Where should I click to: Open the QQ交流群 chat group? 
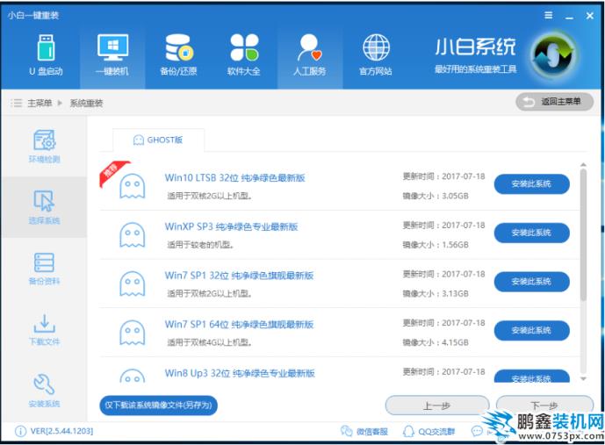429,431
